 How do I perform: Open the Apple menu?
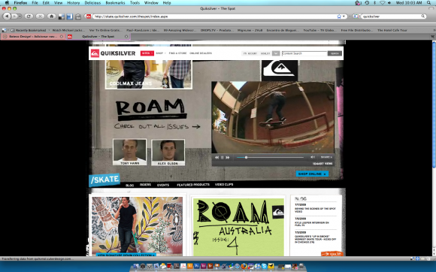tap(7, 3)
